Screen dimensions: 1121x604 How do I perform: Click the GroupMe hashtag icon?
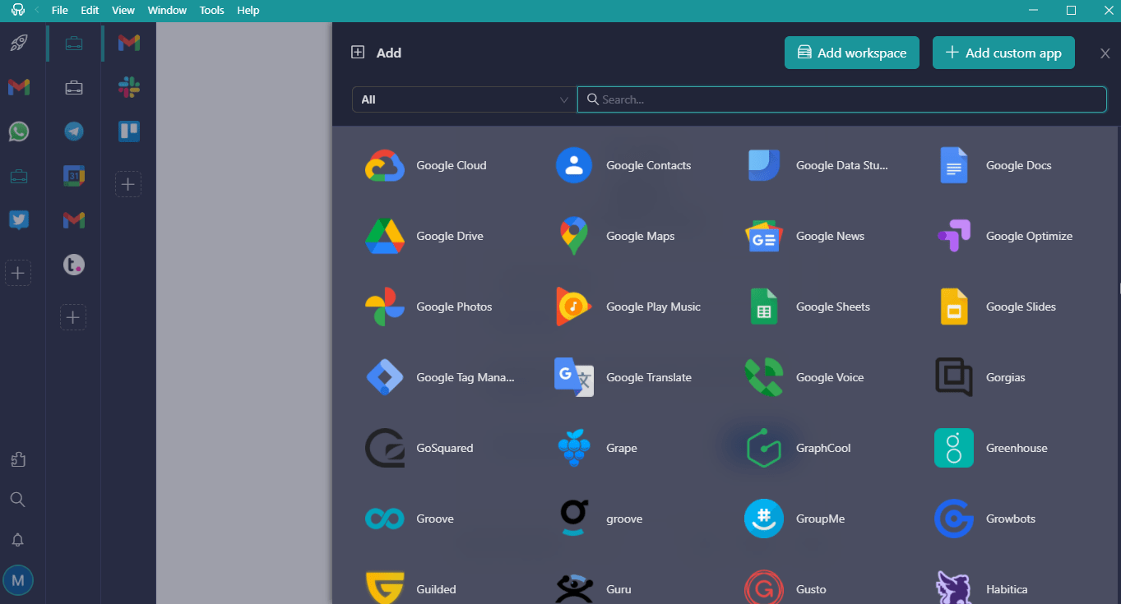click(x=764, y=519)
